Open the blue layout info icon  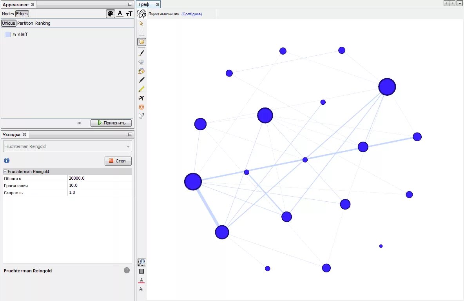tap(7, 161)
